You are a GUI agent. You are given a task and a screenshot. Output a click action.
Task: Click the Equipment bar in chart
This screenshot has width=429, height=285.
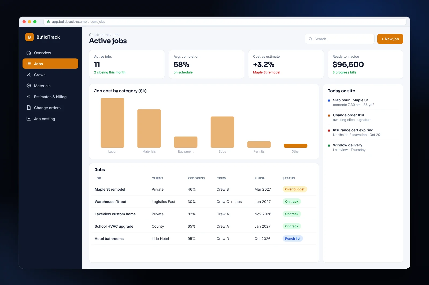pyautogui.click(x=186, y=142)
